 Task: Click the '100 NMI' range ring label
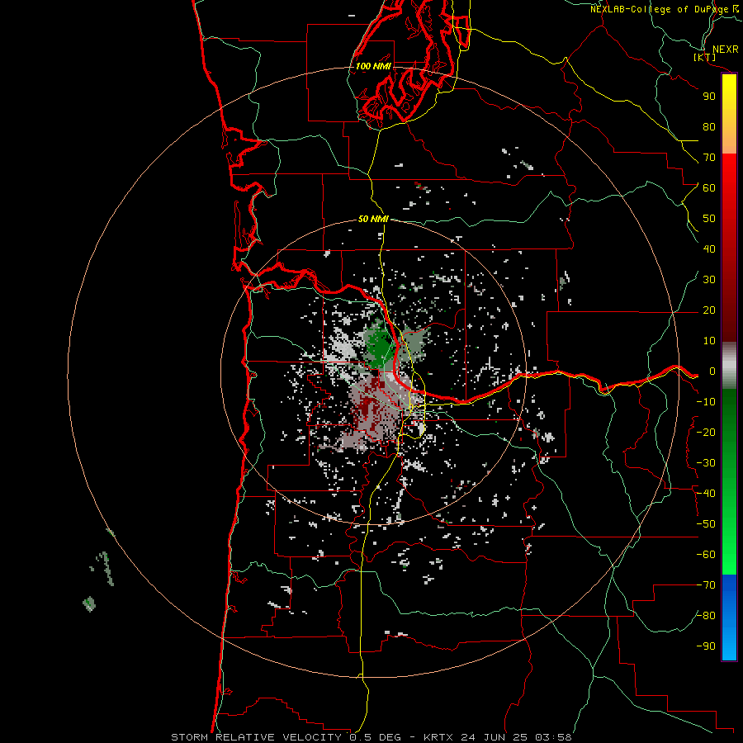click(373, 66)
